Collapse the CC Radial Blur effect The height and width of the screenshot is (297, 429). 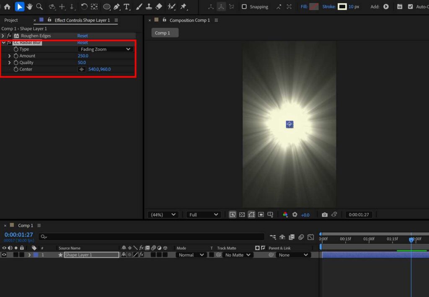click(3, 42)
